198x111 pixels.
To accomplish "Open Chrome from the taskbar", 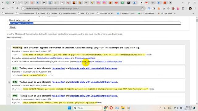I will pos(105,108).
